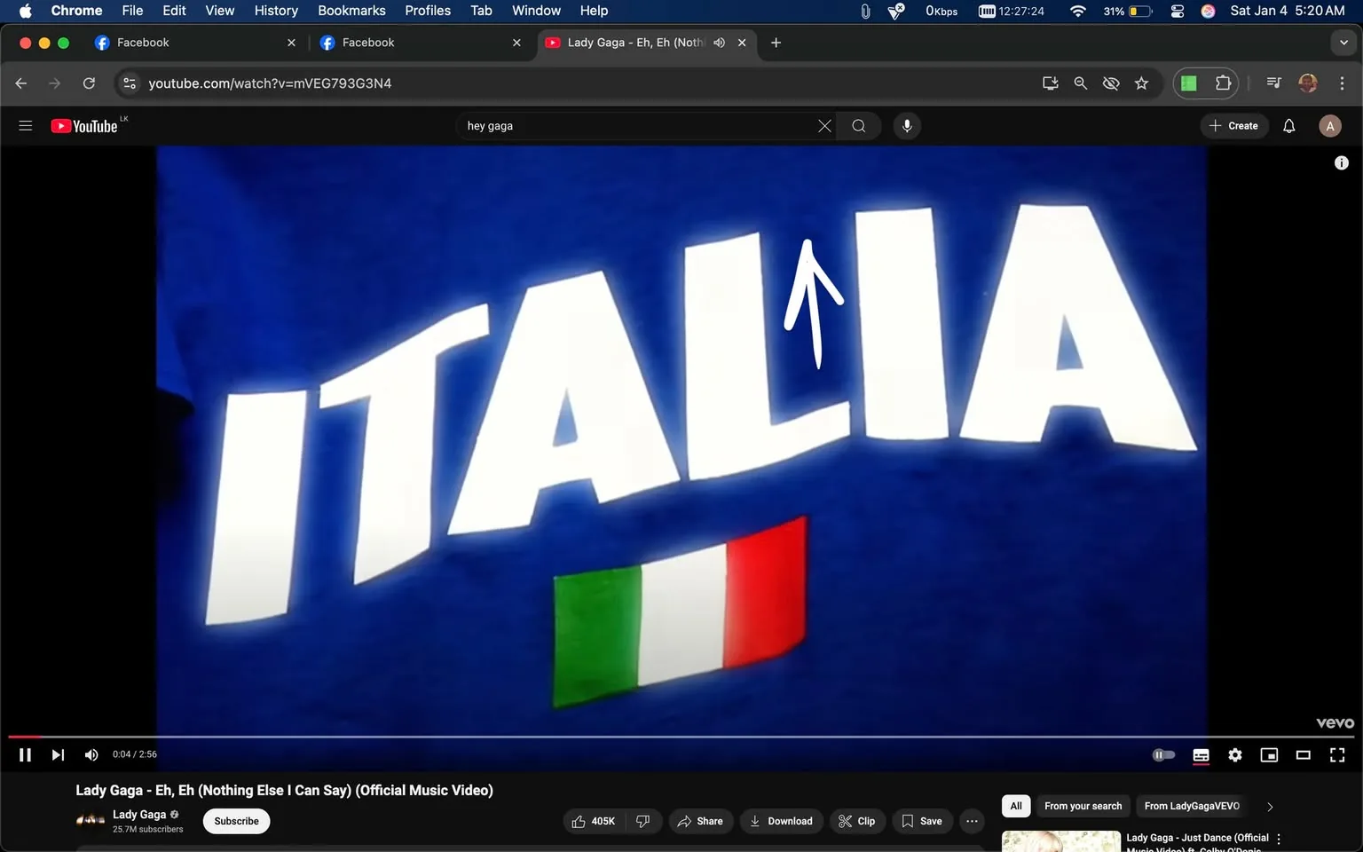Download the video
1363x852 pixels.
[x=781, y=821]
